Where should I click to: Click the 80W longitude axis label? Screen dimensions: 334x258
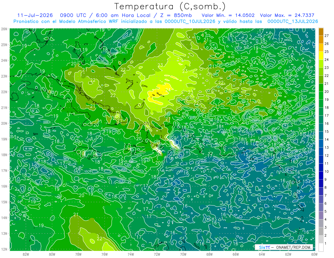52,254
